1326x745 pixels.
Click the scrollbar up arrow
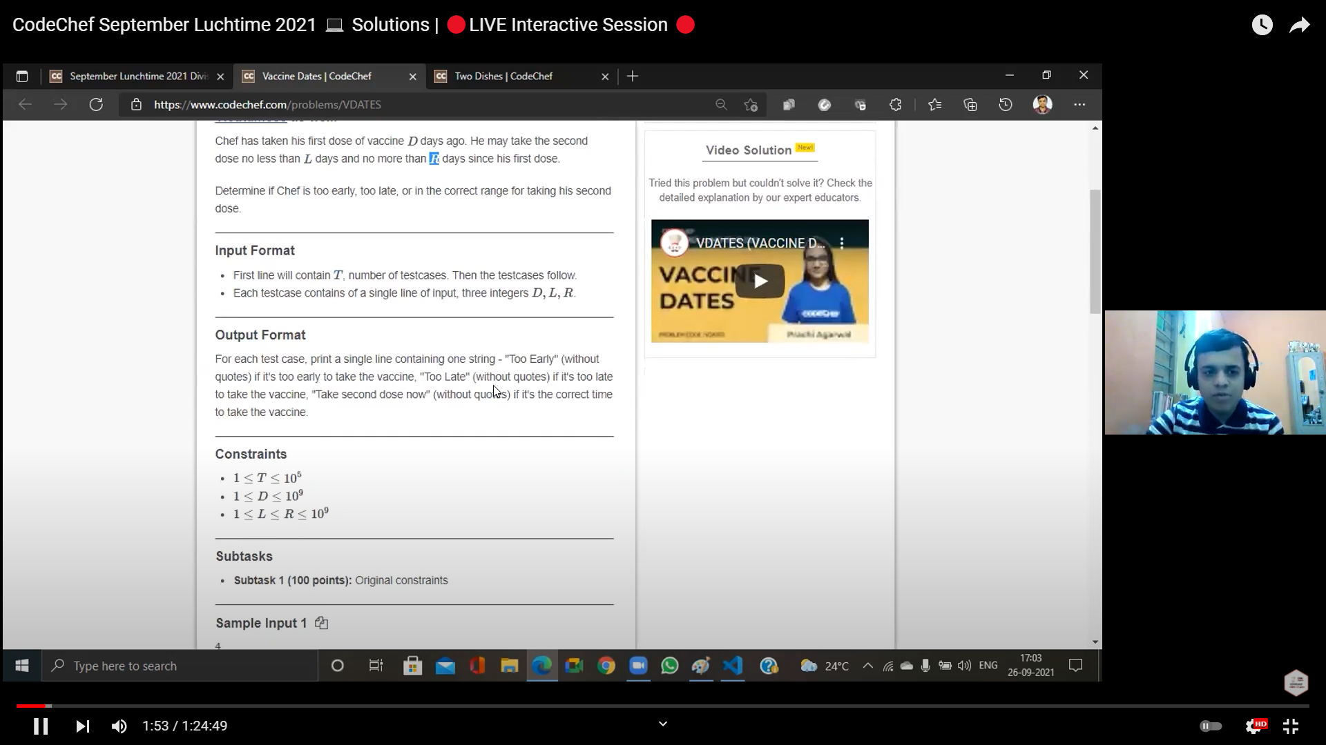1095,128
